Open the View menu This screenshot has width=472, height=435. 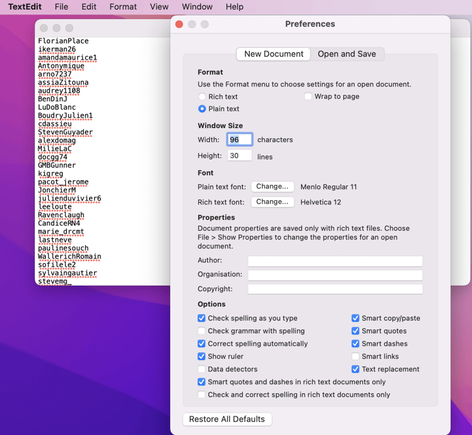159,7
